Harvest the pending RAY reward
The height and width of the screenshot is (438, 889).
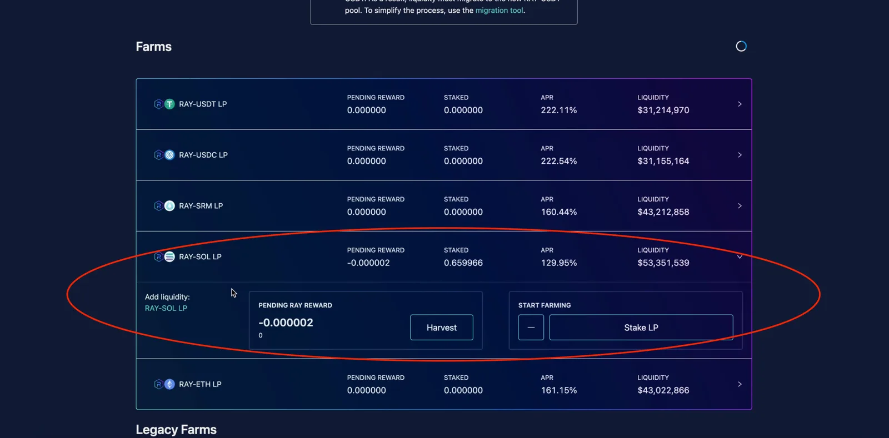pyautogui.click(x=442, y=328)
